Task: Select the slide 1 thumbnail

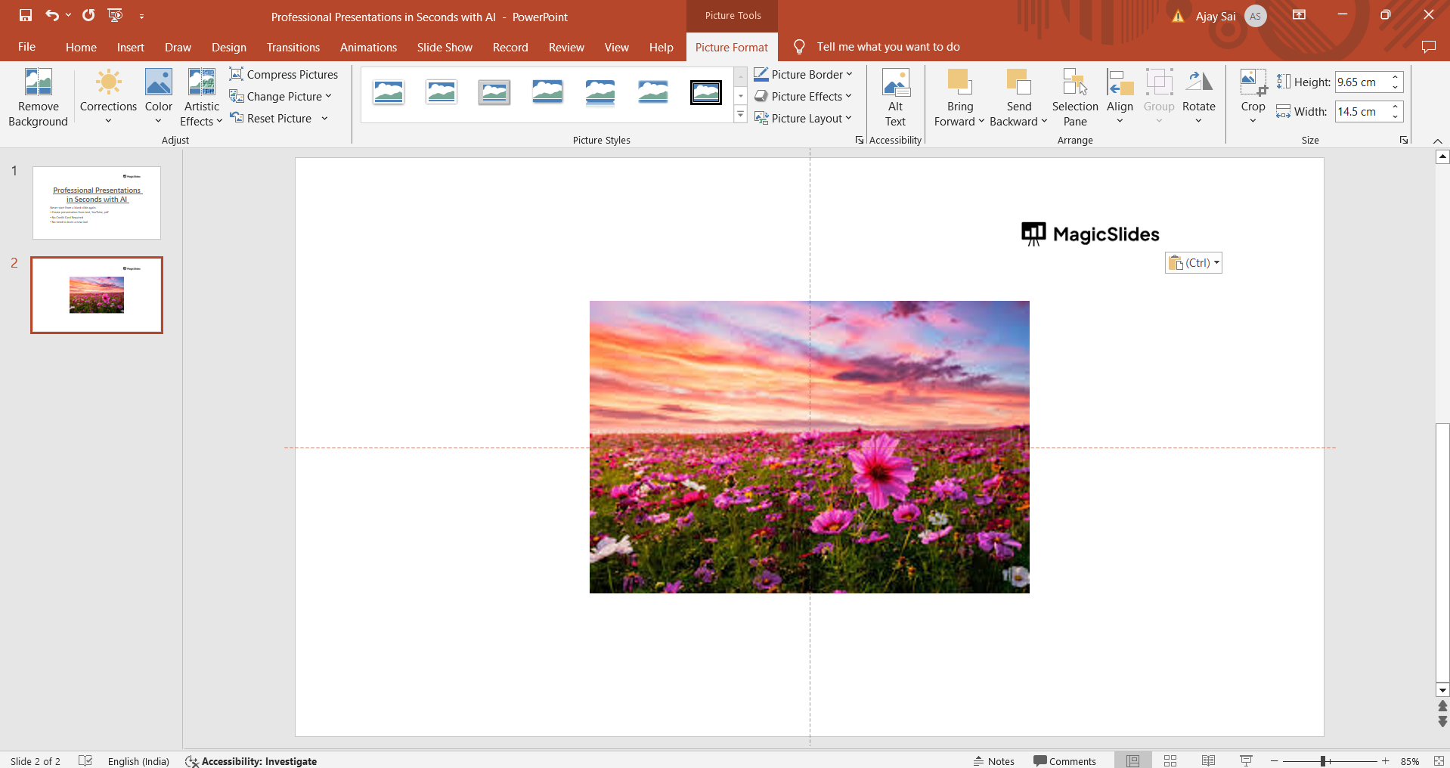Action: [x=97, y=203]
